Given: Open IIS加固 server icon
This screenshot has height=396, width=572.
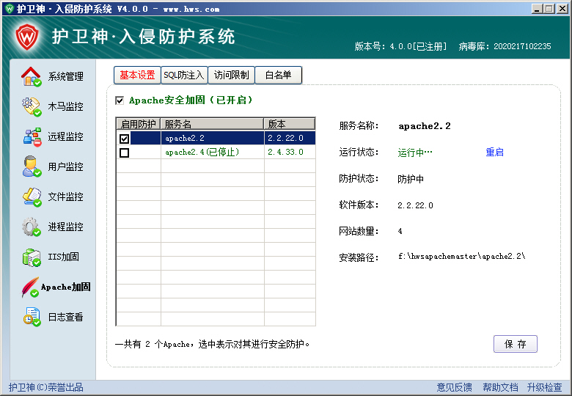Looking at the screenshot, I should 32,257.
